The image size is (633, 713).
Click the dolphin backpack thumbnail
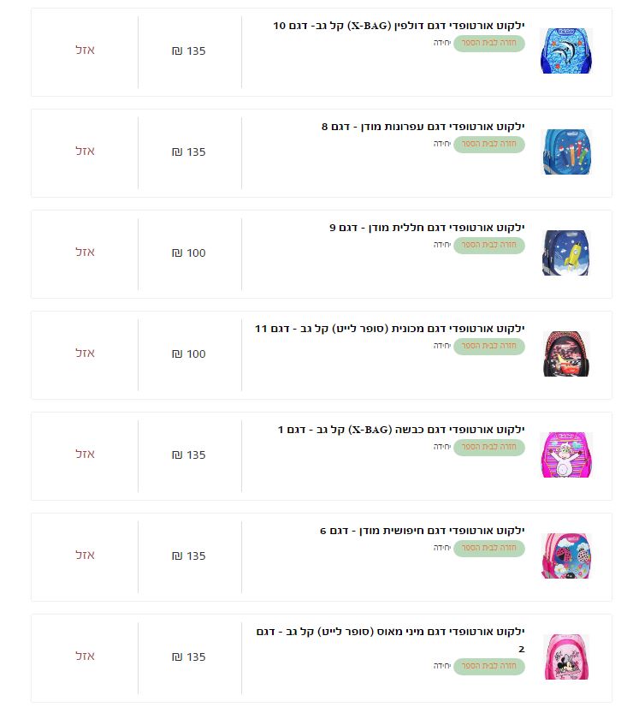(566, 51)
